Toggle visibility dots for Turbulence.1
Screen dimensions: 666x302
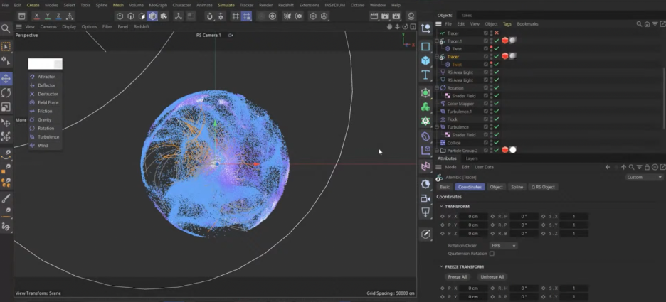(x=491, y=111)
